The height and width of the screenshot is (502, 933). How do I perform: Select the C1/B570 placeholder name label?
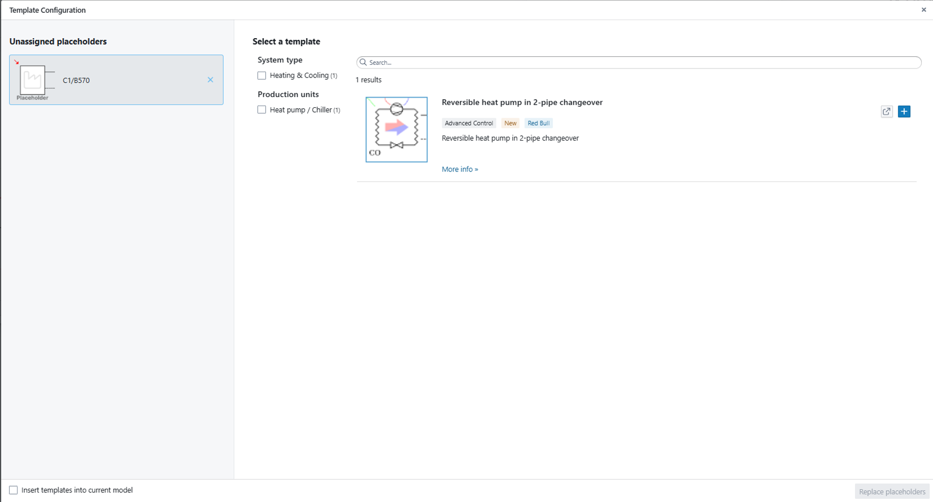(x=76, y=80)
